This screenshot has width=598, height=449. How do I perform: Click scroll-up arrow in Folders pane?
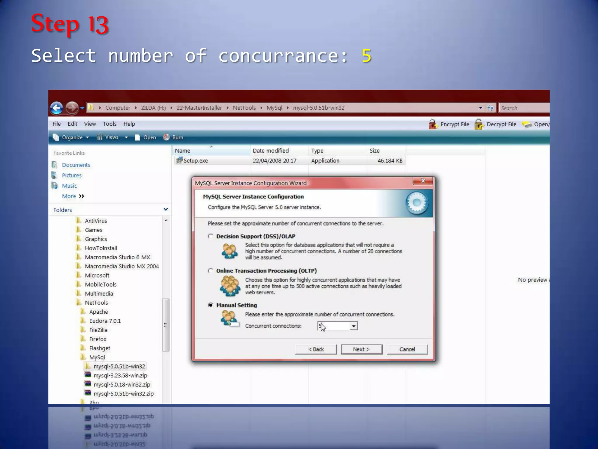tap(166, 220)
